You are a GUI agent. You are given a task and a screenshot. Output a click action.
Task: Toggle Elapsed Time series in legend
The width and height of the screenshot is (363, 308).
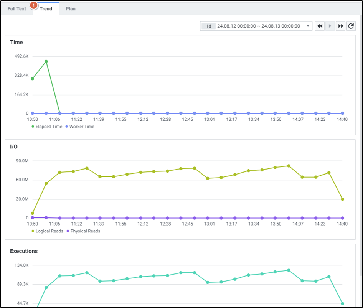click(47, 127)
